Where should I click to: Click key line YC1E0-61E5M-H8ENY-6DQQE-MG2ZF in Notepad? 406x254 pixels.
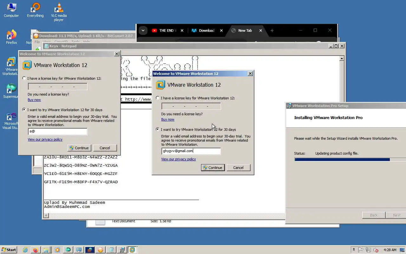coord(81,174)
